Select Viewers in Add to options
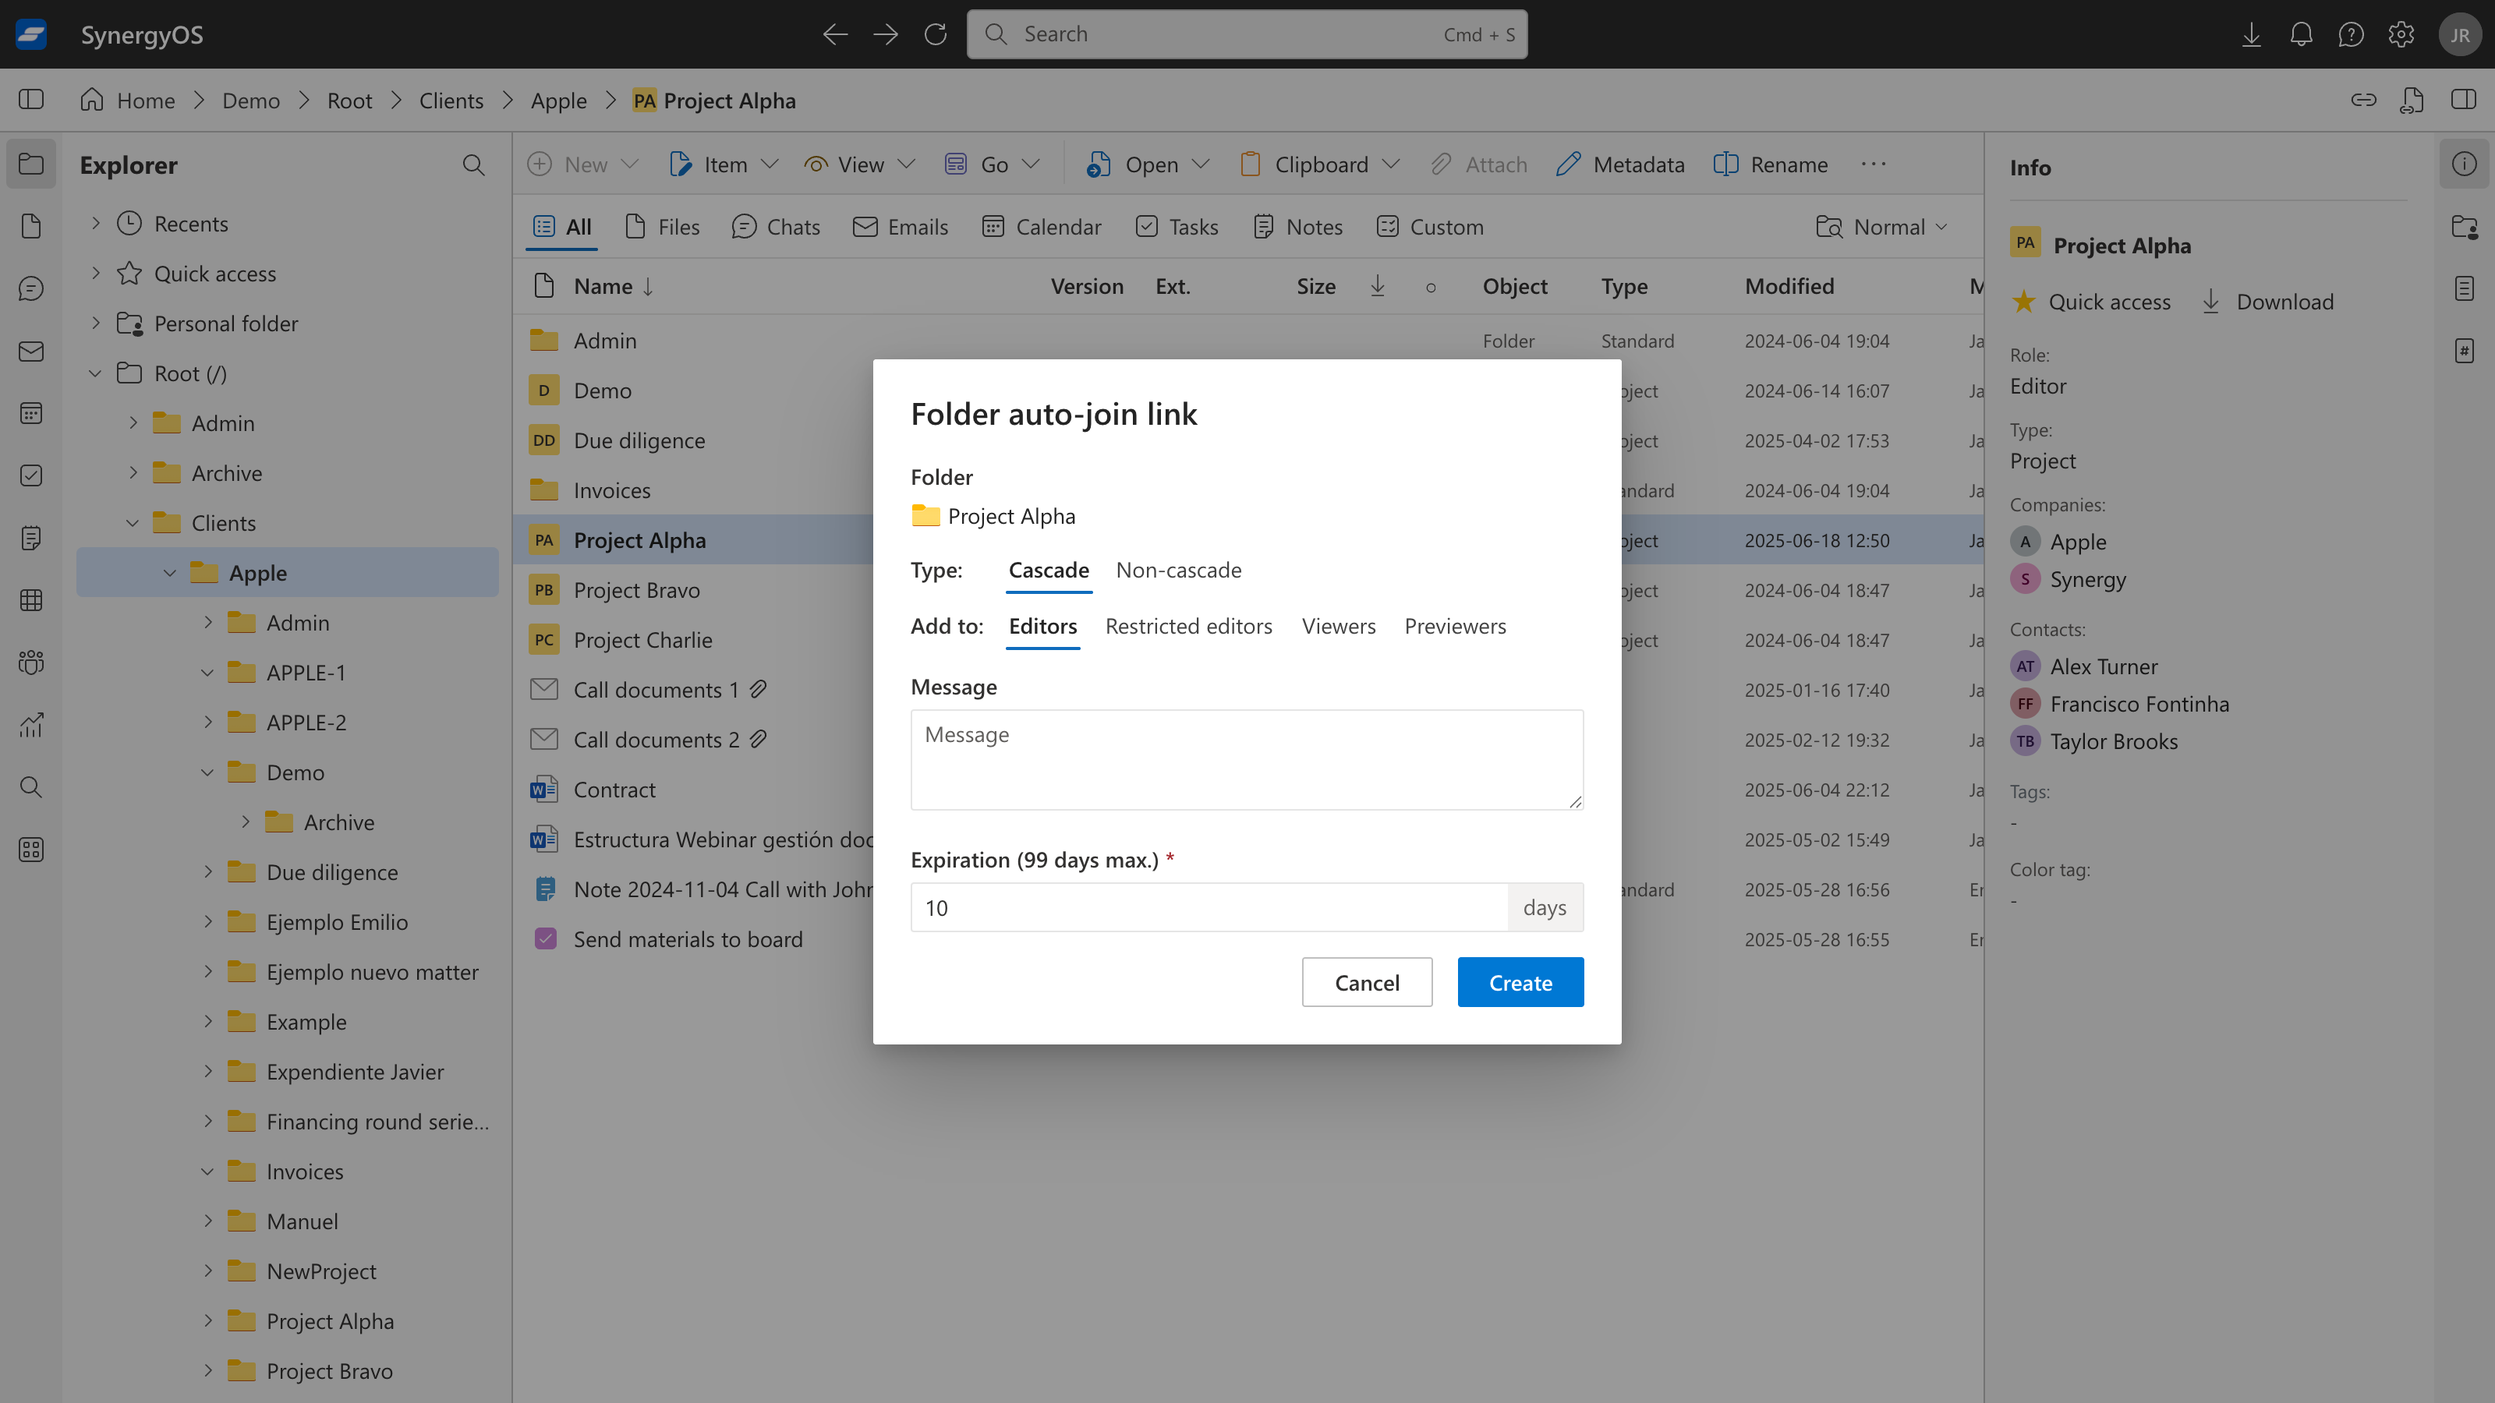The image size is (2495, 1403). coord(1338,627)
